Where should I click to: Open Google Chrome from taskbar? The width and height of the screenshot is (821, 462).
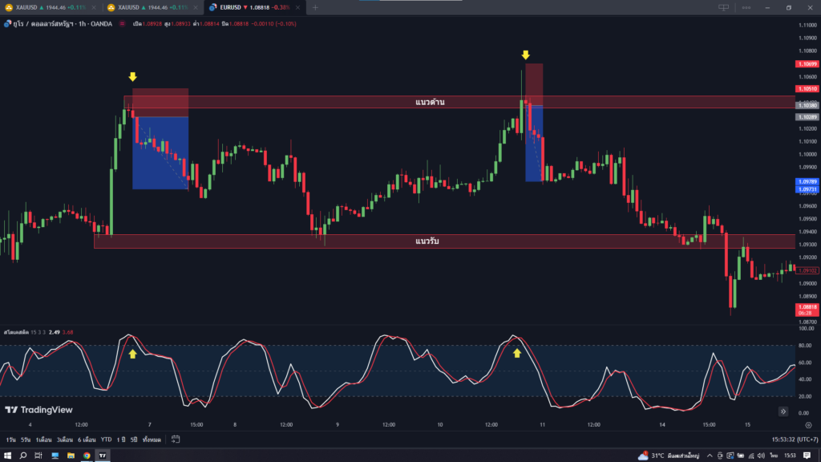[87, 456]
